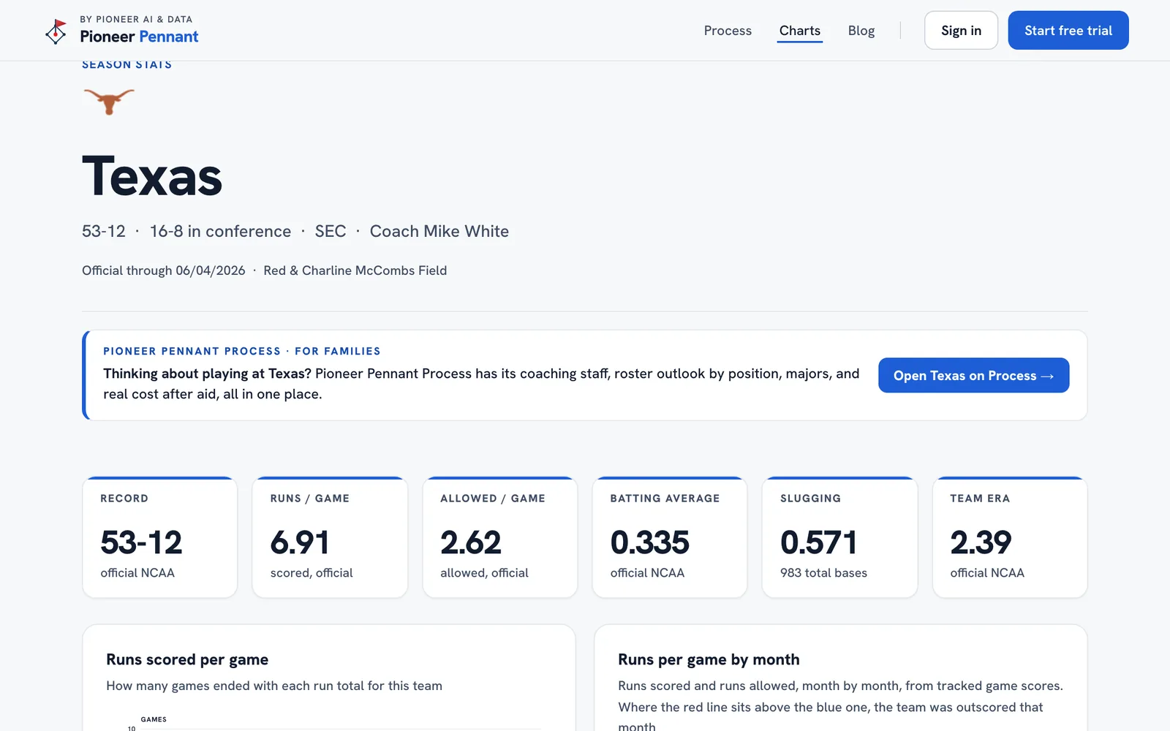This screenshot has height=731, width=1170.
Task: Start the free trial
Action: [1068, 31]
